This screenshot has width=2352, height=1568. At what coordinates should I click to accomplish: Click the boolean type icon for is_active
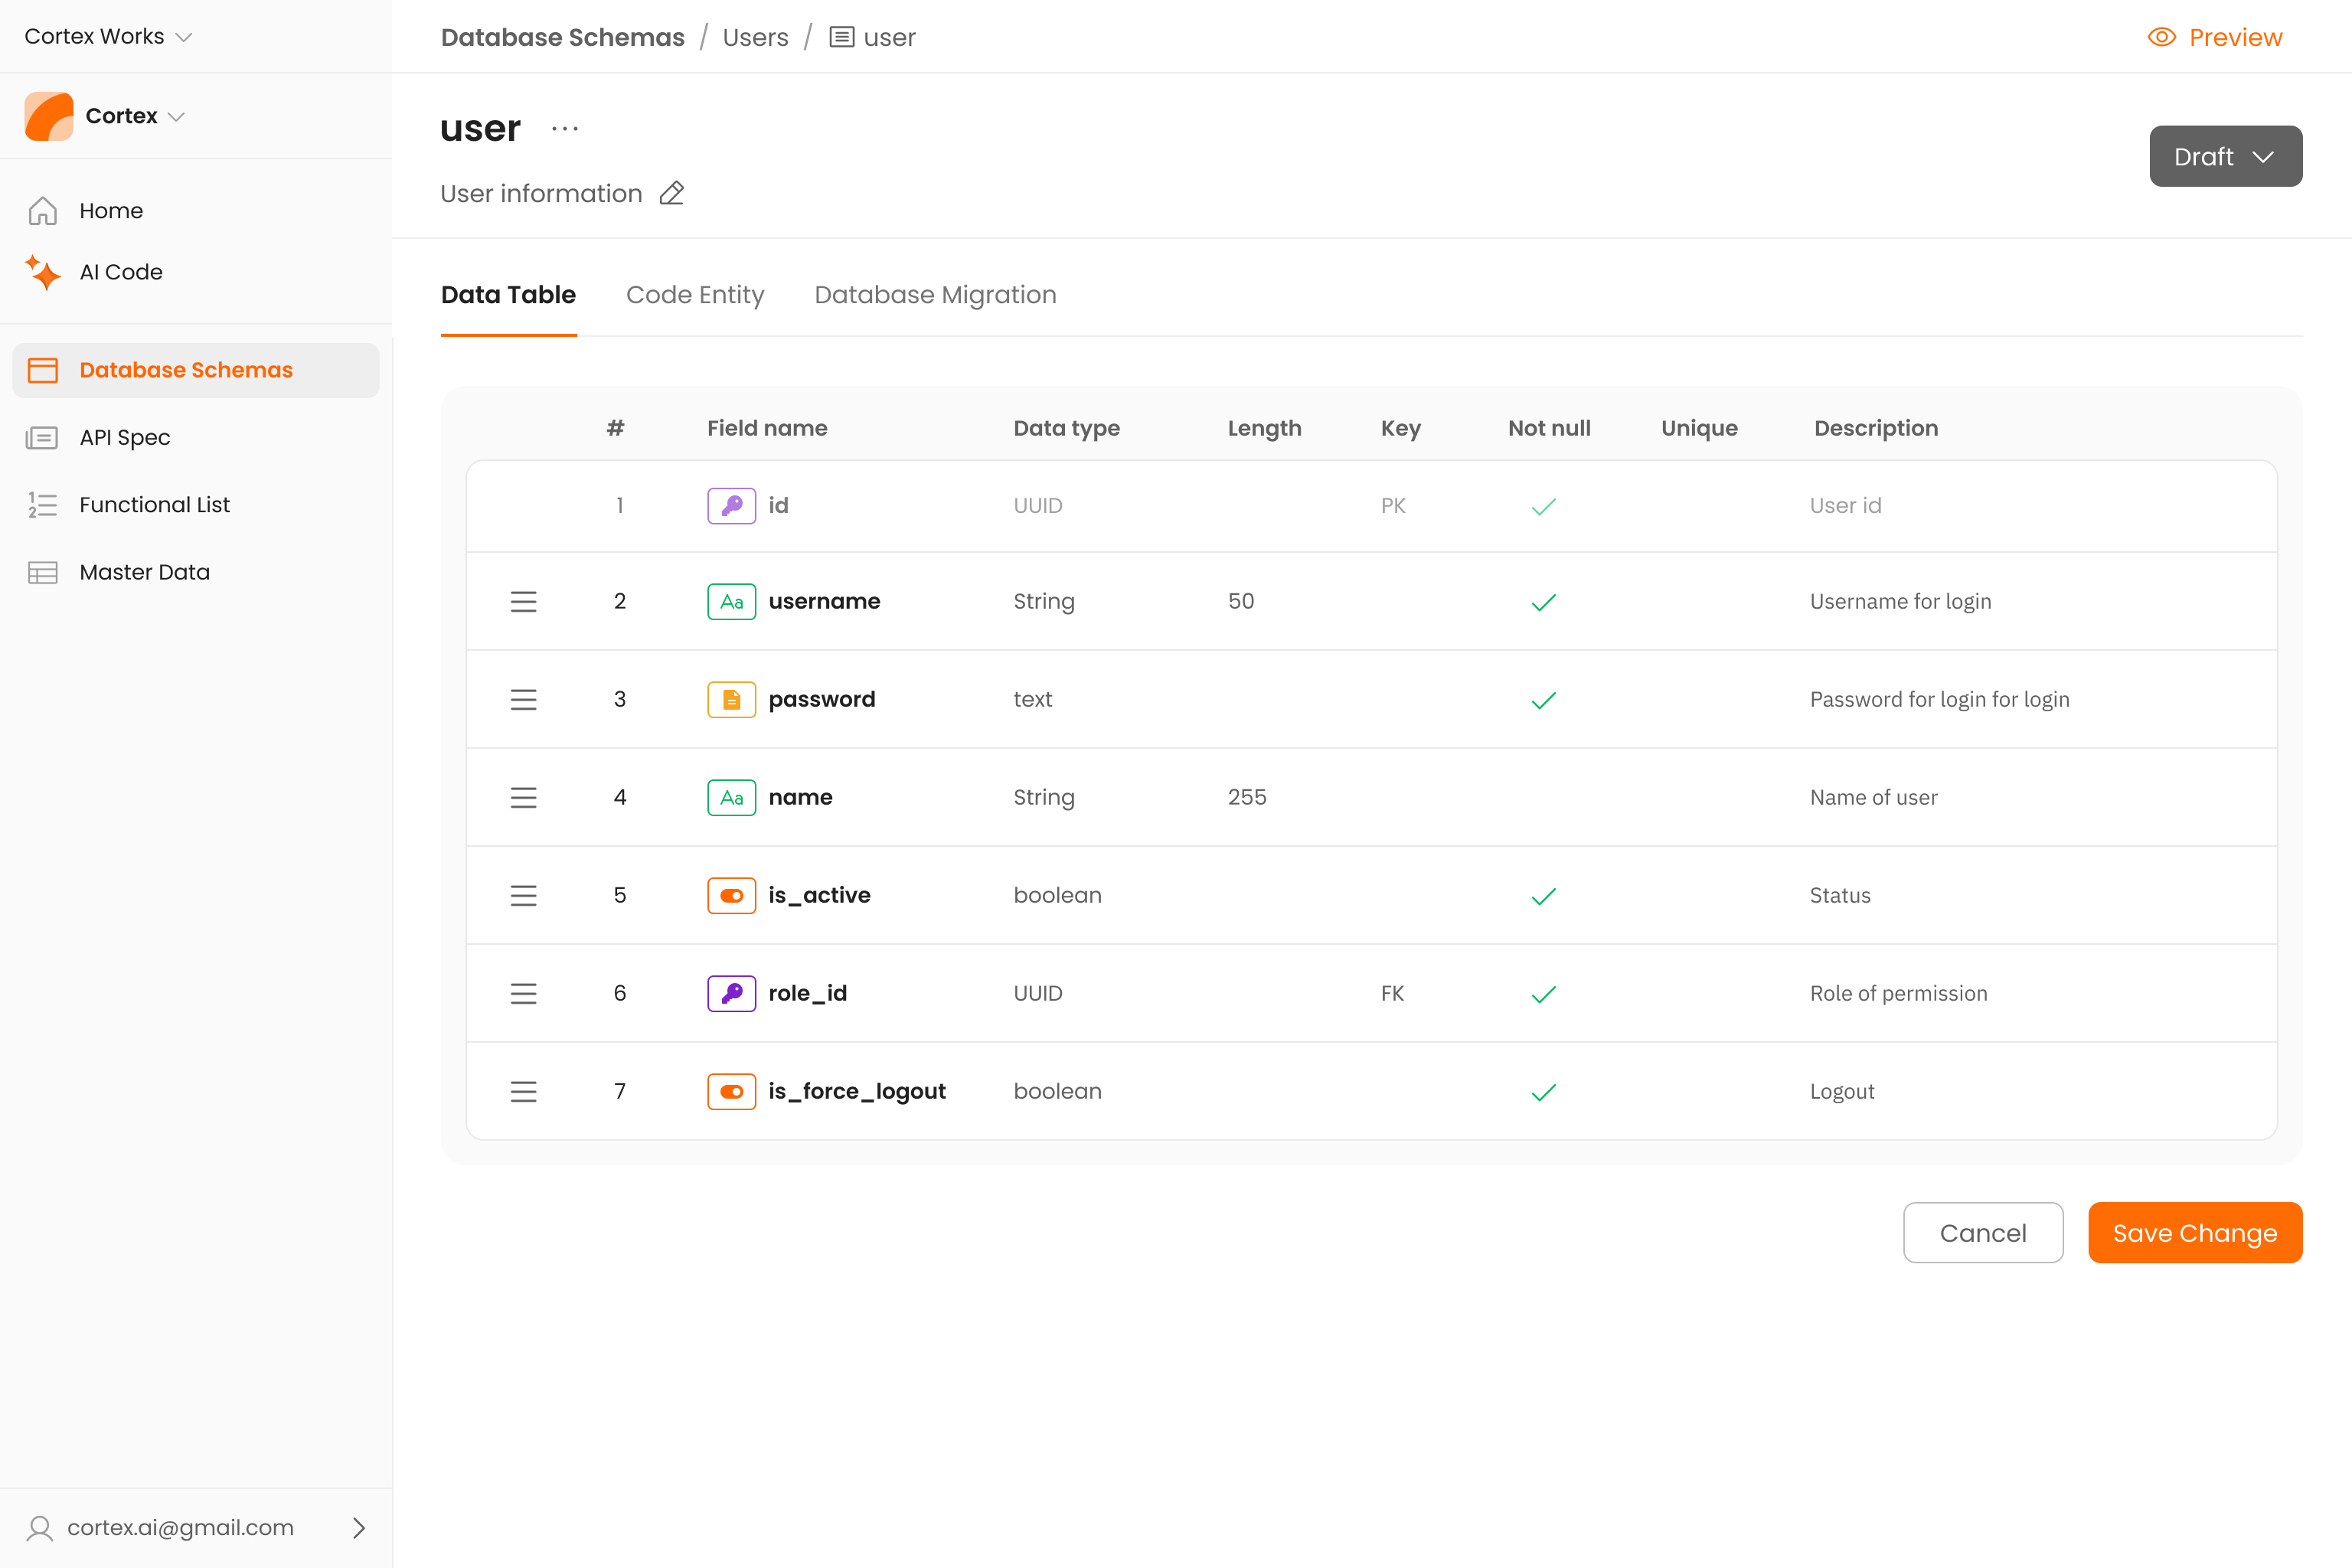point(731,895)
